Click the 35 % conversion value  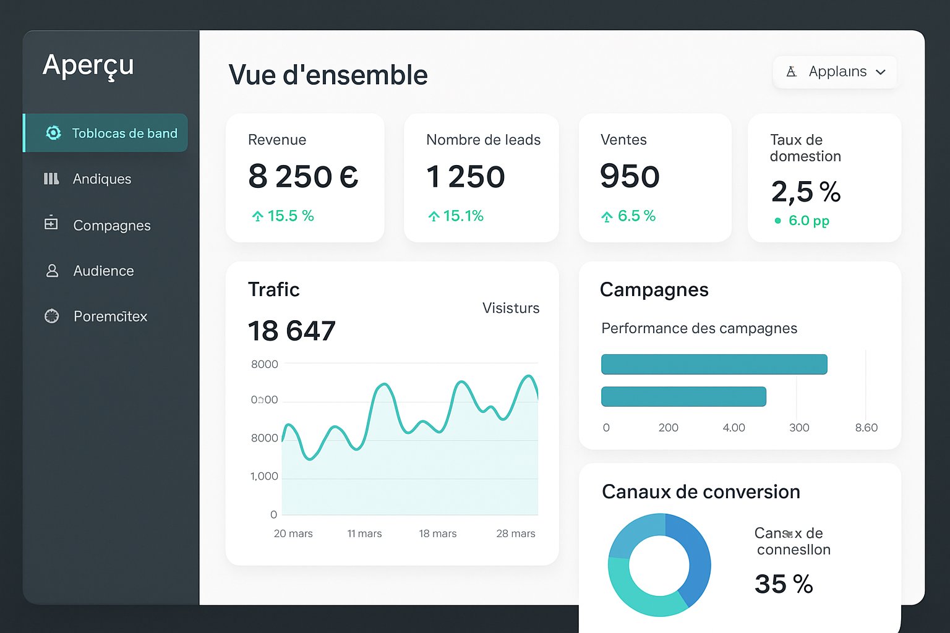pos(784,584)
